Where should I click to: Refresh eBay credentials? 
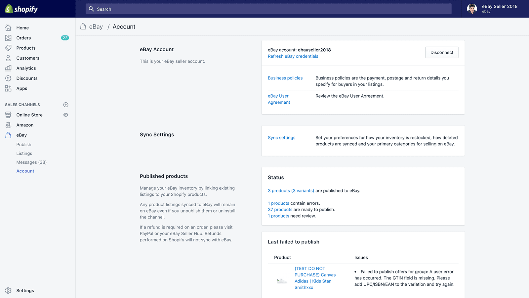(x=293, y=56)
